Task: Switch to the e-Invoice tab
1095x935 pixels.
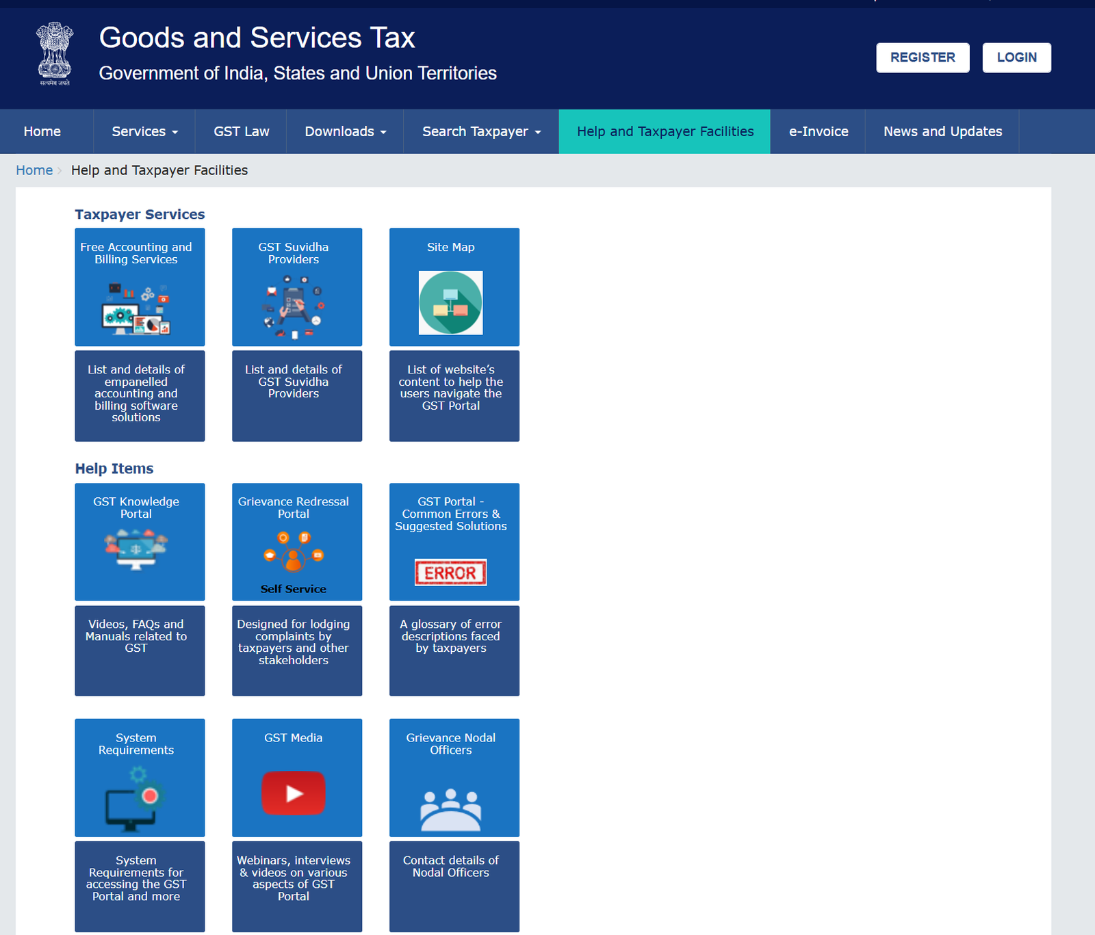Action: 818,131
